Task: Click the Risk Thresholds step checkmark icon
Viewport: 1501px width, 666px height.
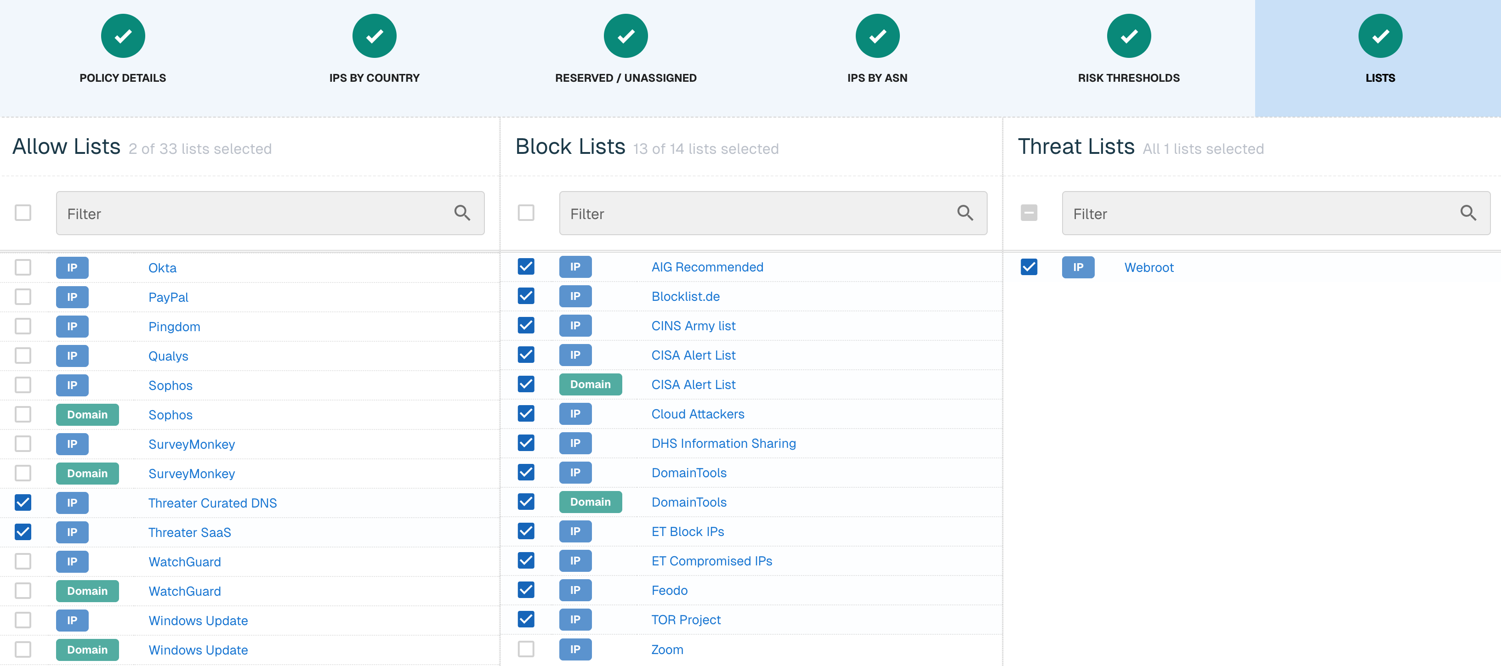Action: 1129,36
